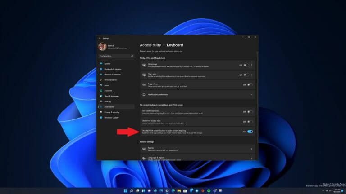The image size is (346, 194).
Task: Click the Toggle keys speaker icon
Action: pyautogui.click(x=144, y=85)
